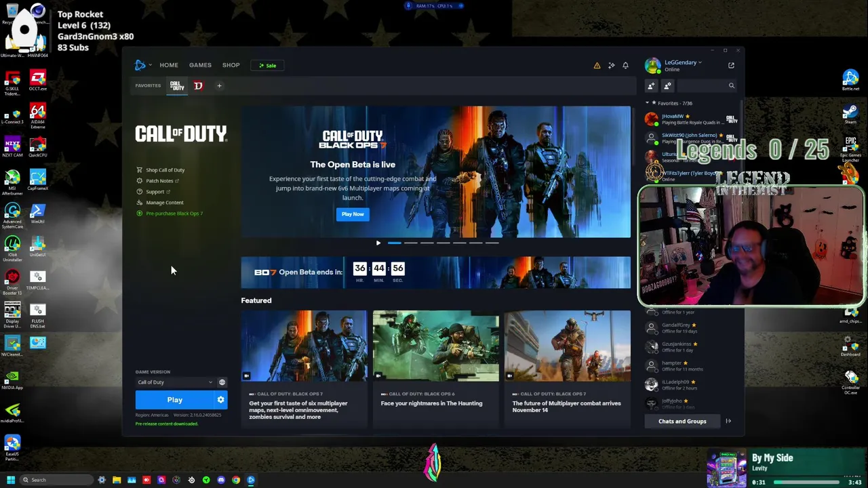Viewport: 868px width, 488px height.
Task: Open File Explorer from taskbar
Action: (117, 480)
